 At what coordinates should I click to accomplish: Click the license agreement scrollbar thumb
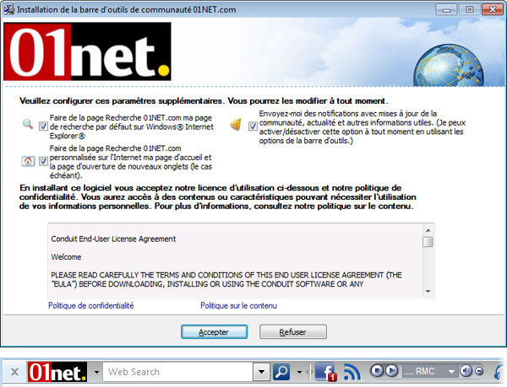[428, 241]
